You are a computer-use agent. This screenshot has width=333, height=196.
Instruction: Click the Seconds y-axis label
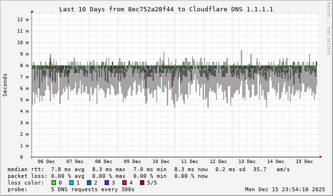coord(5,85)
